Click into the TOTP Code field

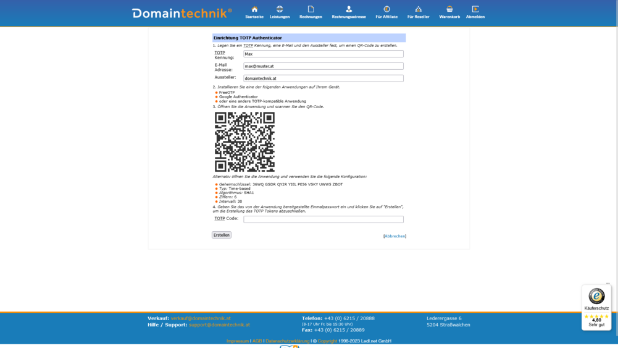(x=323, y=219)
